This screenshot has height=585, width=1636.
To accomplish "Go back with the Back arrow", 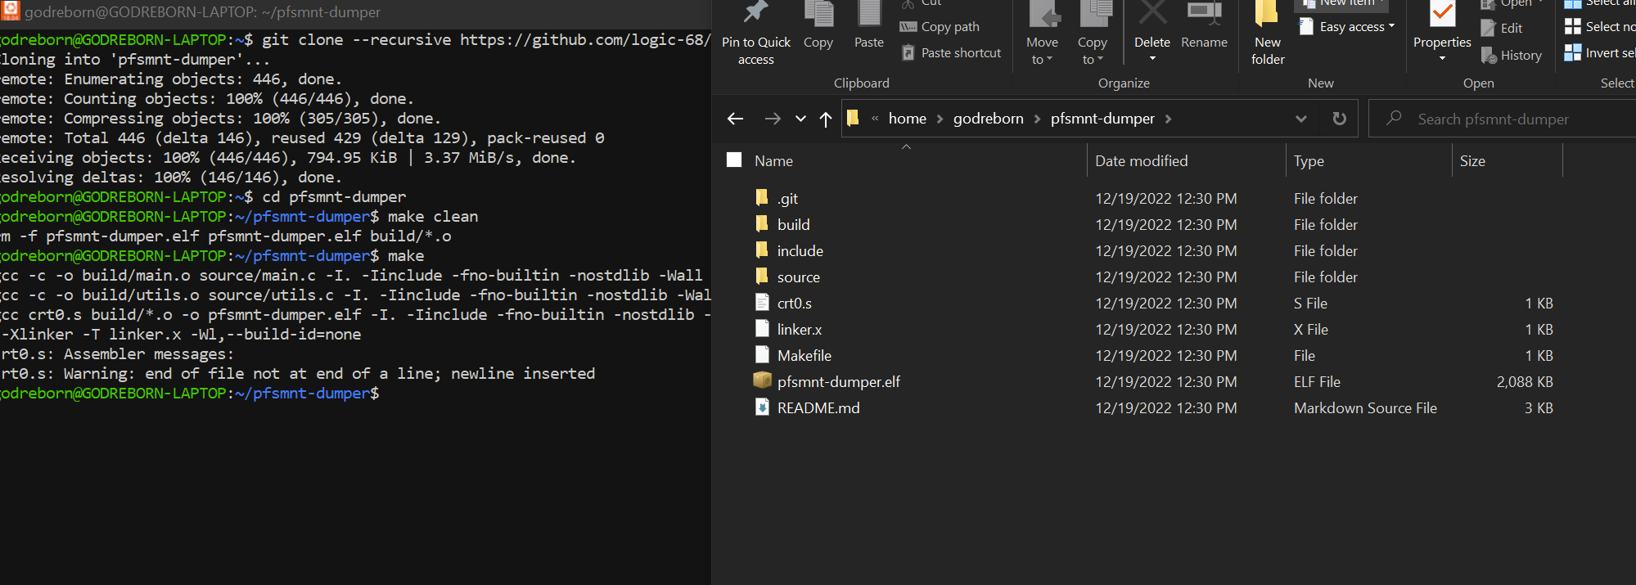I will [735, 119].
